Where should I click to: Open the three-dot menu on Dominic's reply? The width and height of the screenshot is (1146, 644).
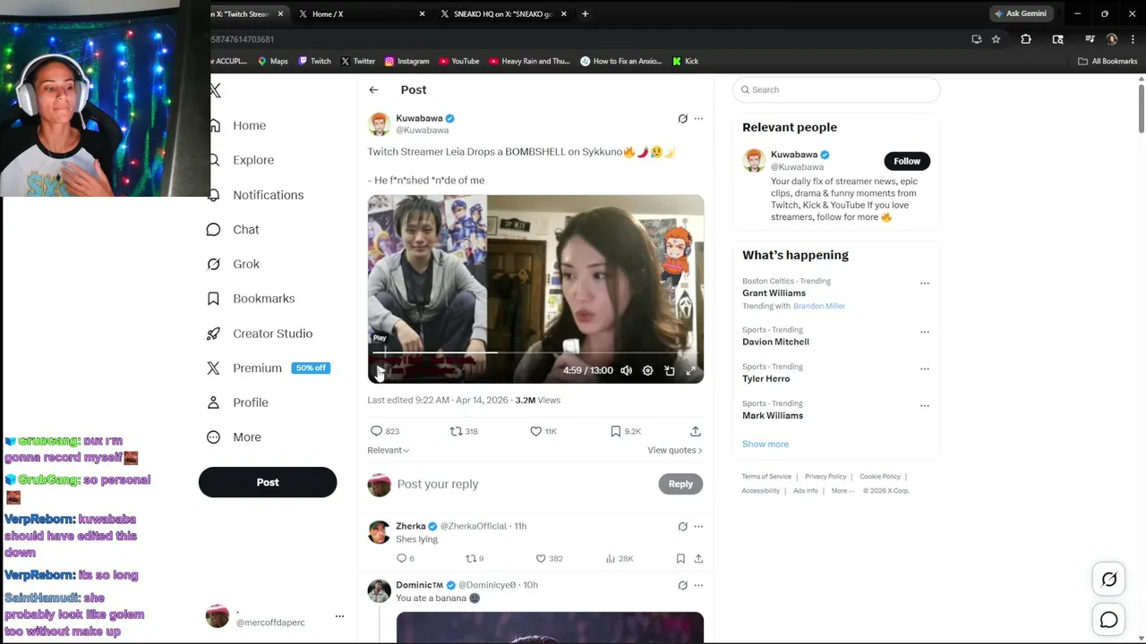pos(698,585)
